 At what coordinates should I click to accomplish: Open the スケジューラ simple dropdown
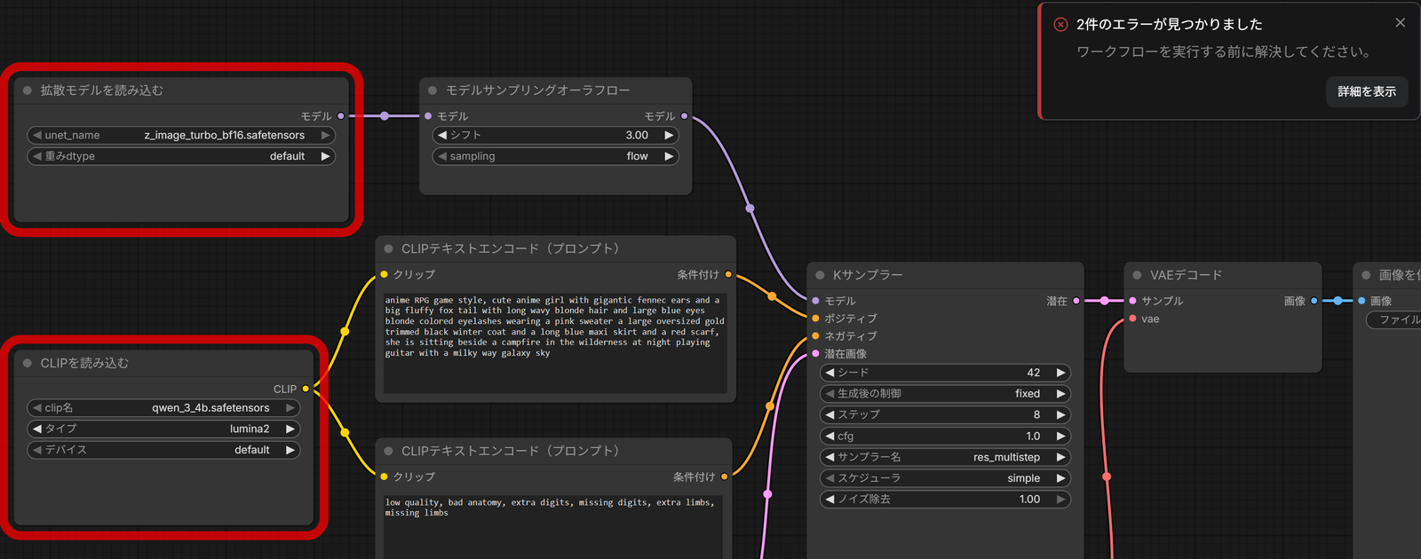pos(945,478)
